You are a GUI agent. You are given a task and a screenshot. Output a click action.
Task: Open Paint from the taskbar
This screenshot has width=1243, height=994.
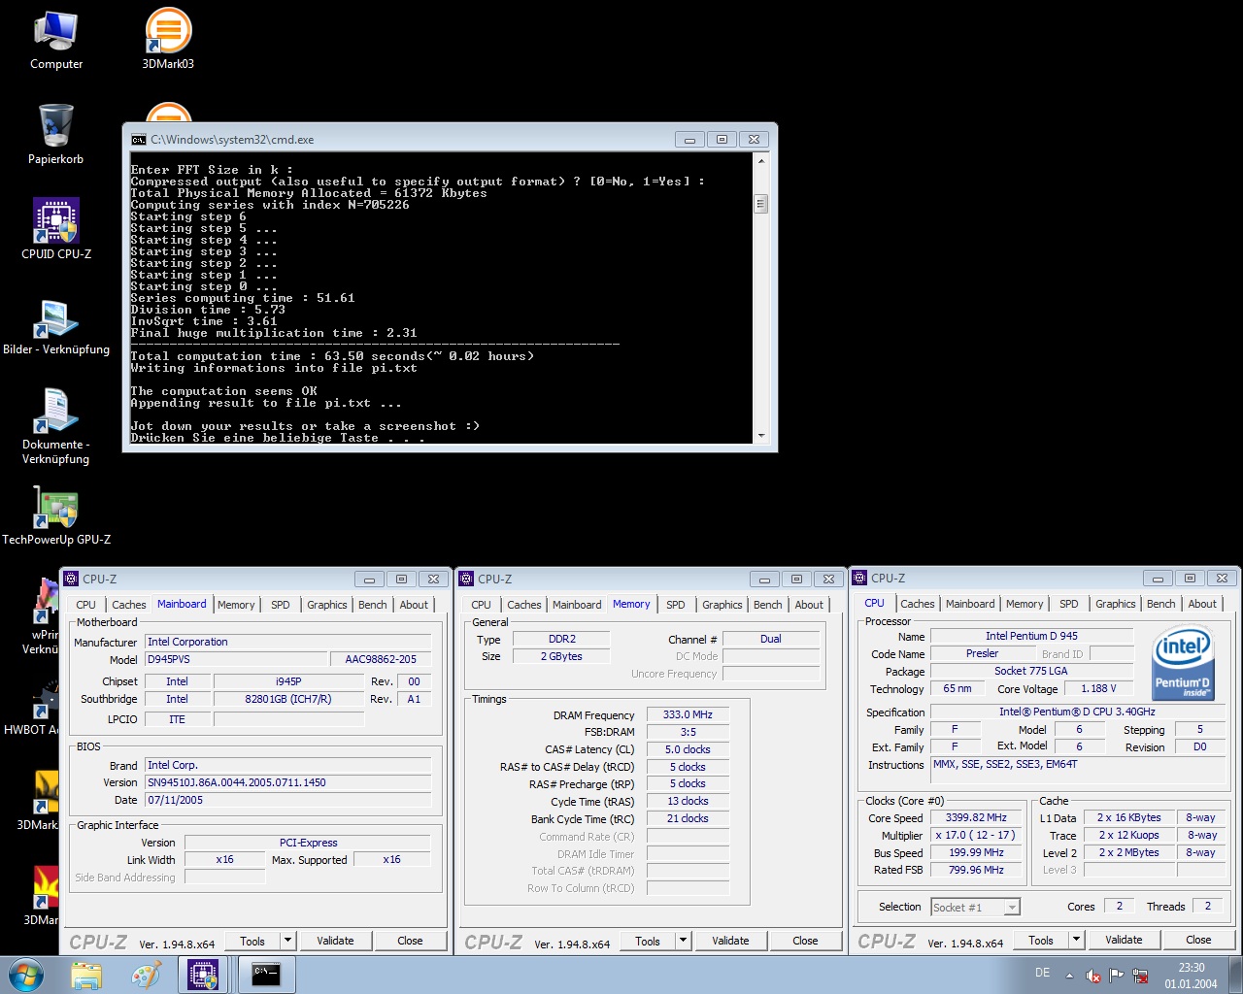(x=146, y=975)
